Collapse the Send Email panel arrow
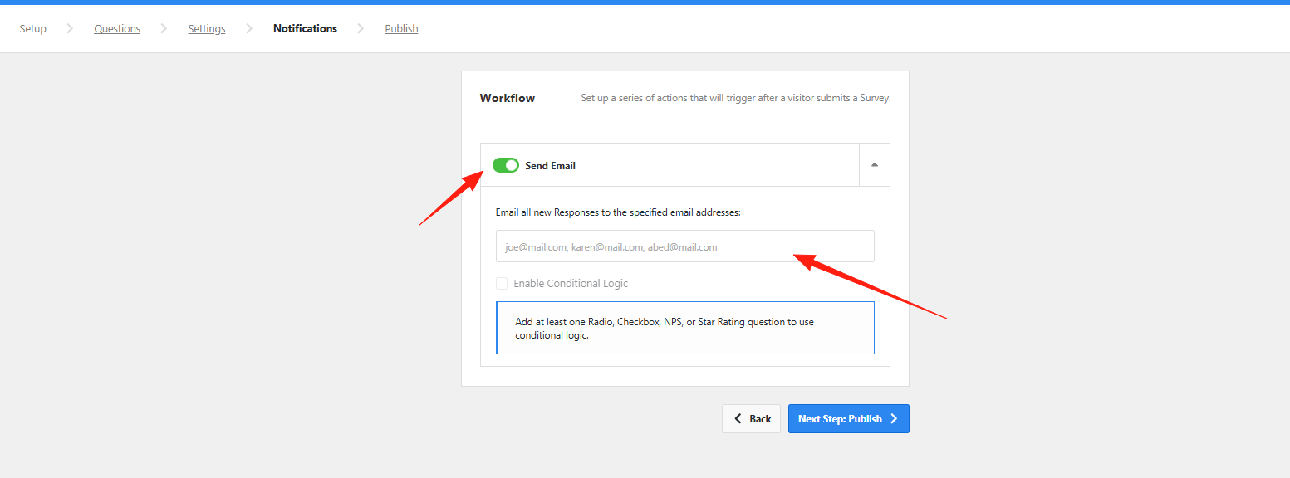Screen dimensions: 1290x478 (x=874, y=165)
